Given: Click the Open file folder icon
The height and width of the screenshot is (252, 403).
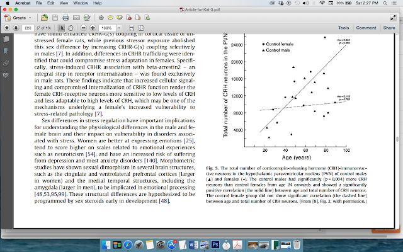Looking at the screenshot, I should pos(45,18).
